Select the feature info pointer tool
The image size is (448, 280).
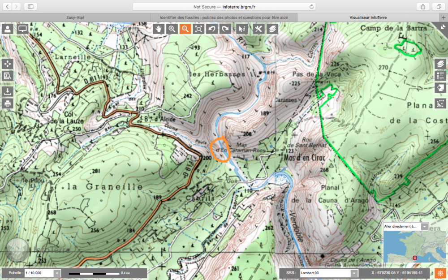pos(242,29)
